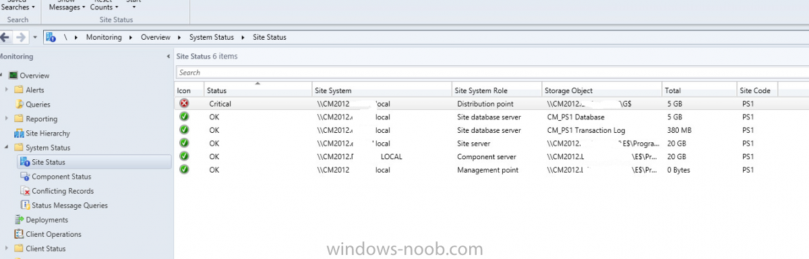The height and width of the screenshot is (259, 809).
Task: Open the Queries node
Action: coord(38,105)
